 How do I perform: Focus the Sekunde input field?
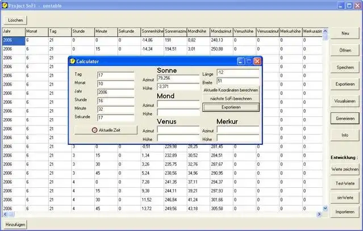click(x=116, y=118)
